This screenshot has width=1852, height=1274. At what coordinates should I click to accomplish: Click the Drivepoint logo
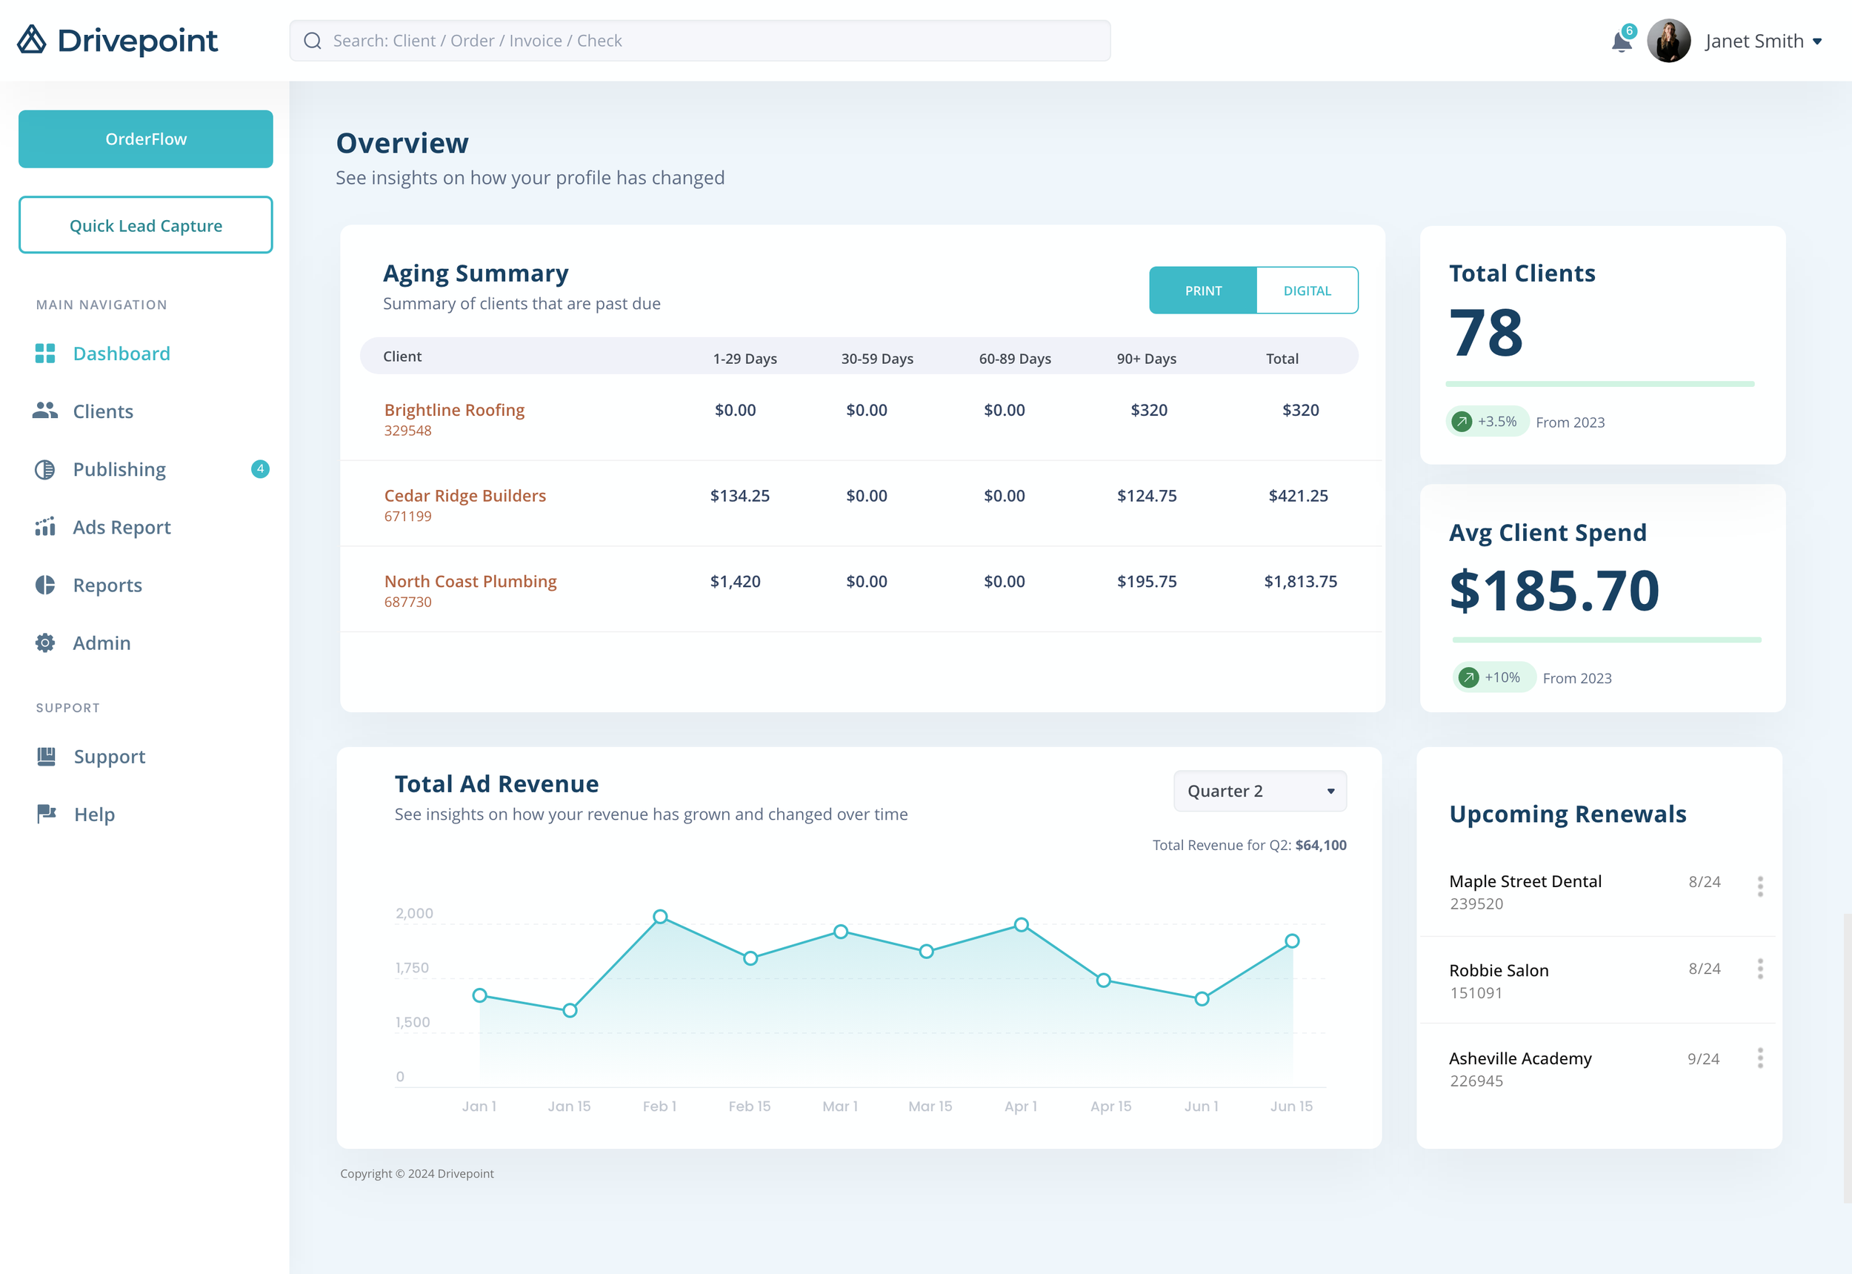(x=117, y=40)
